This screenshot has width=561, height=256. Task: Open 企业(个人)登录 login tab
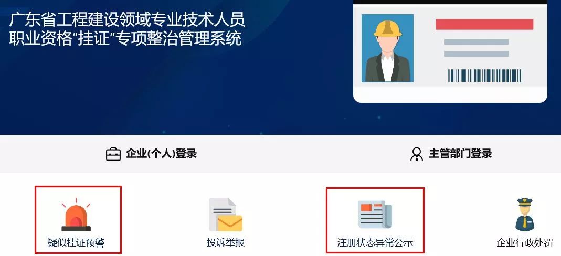pyautogui.click(x=151, y=154)
